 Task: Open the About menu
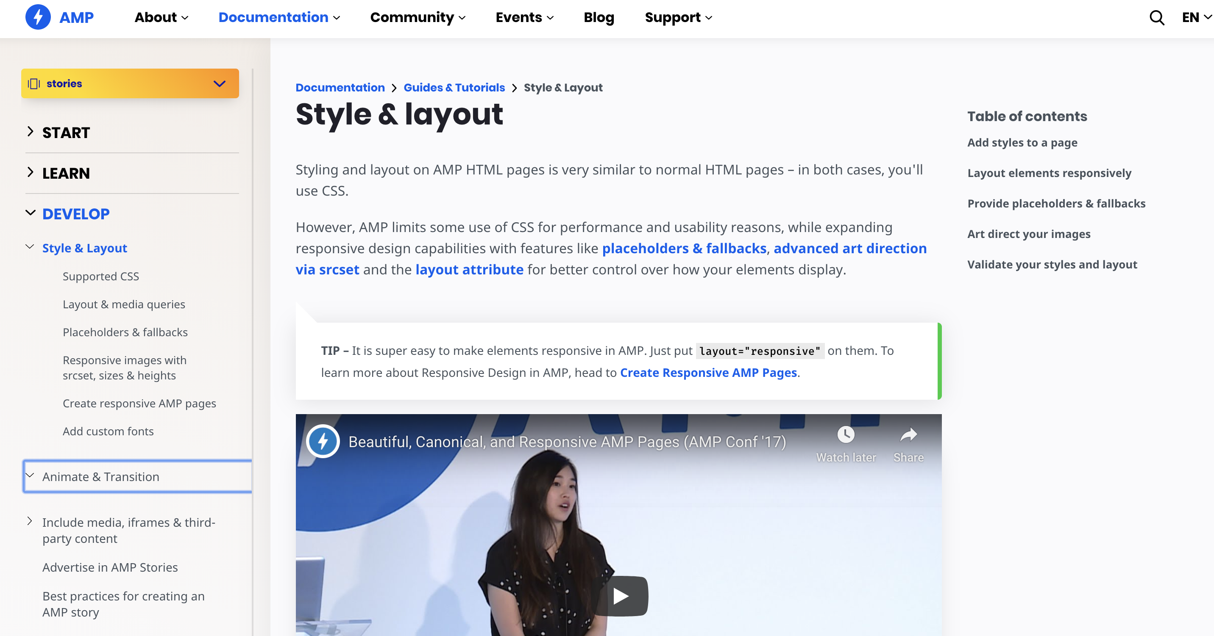click(161, 17)
